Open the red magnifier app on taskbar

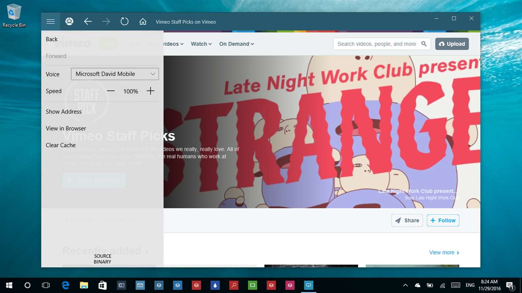pos(234,285)
